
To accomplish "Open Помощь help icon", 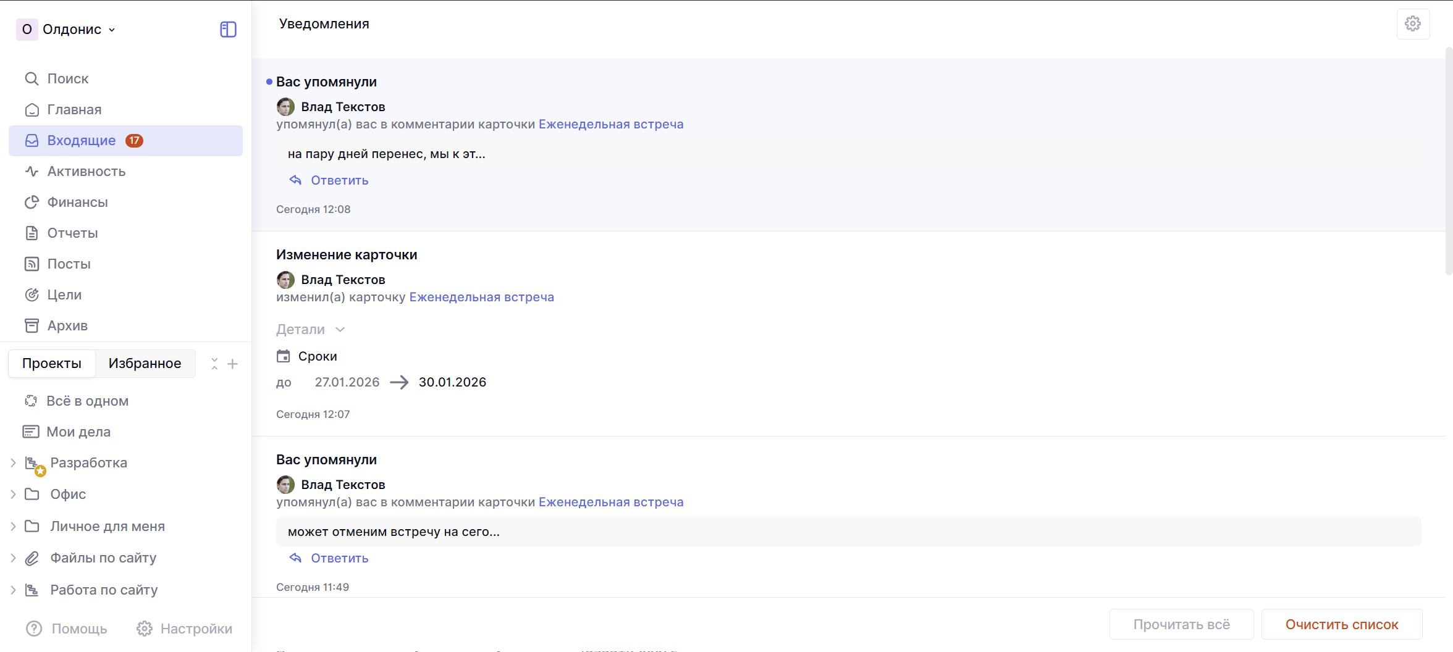I will 34,629.
